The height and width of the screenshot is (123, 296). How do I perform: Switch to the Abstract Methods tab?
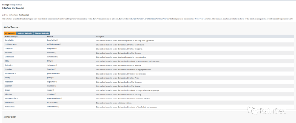click(x=42, y=33)
